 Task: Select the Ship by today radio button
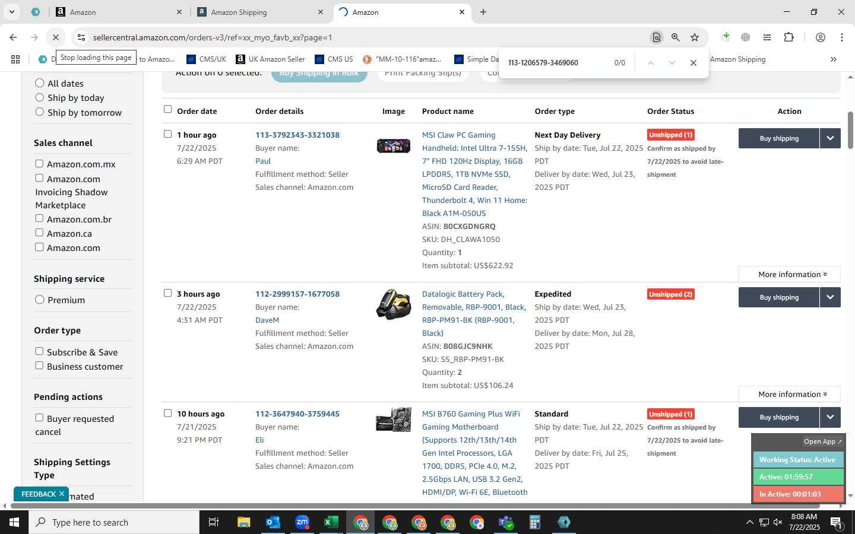tap(40, 97)
